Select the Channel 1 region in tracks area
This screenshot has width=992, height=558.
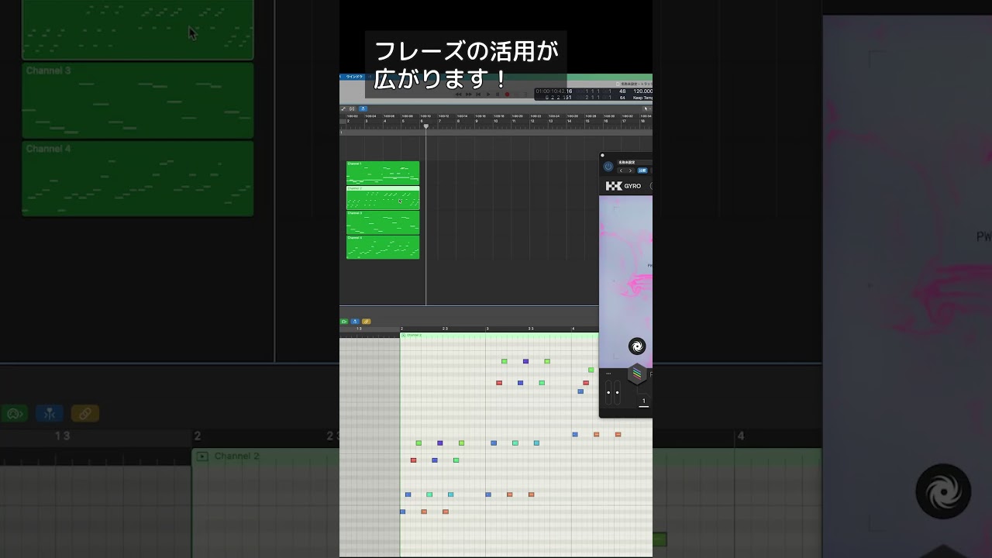(x=383, y=173)
